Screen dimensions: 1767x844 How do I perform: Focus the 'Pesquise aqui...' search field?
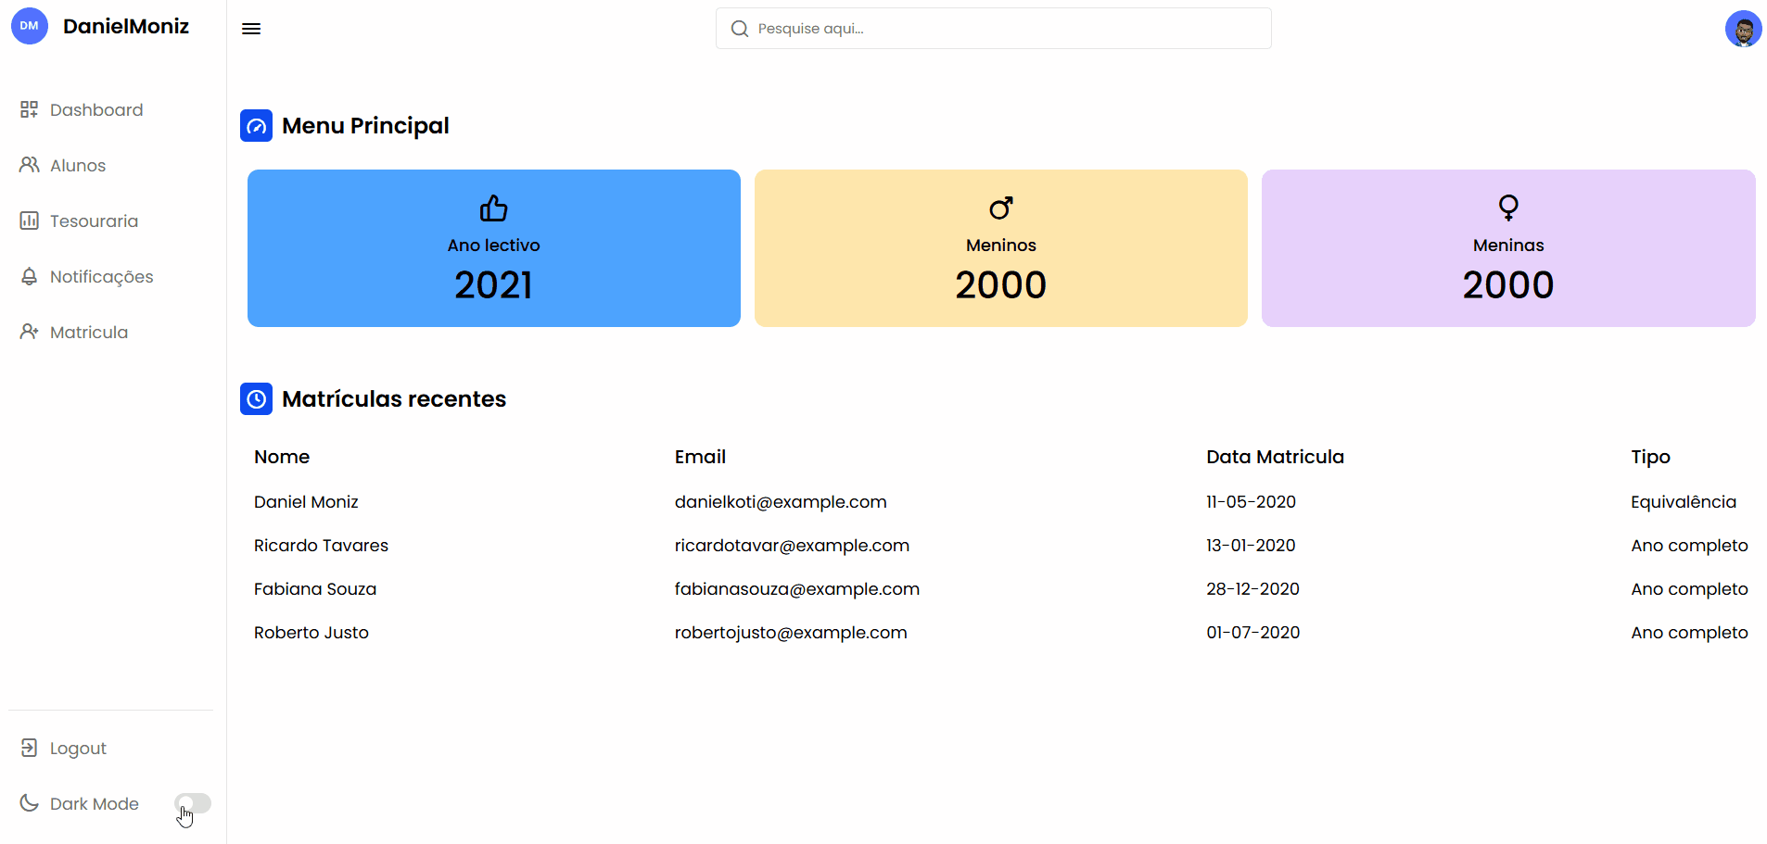pos(994,29)
